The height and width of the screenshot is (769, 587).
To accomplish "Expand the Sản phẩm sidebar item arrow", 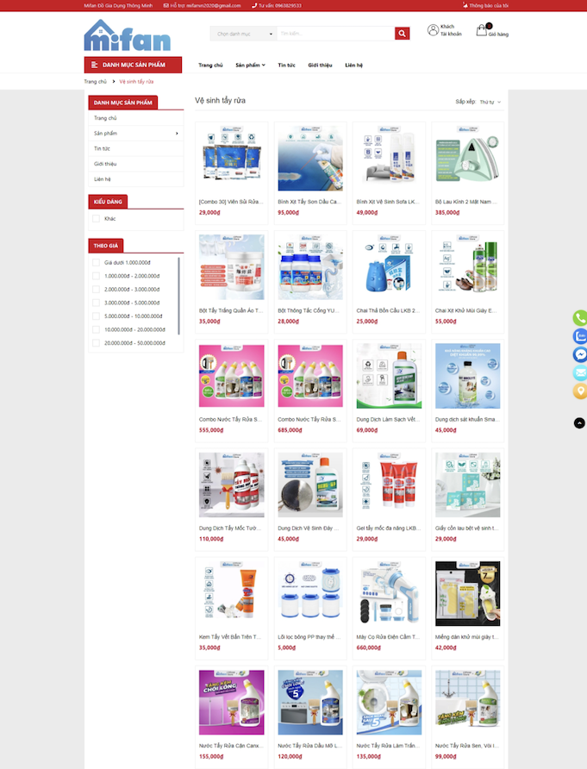I will click(x=177, y=134).
